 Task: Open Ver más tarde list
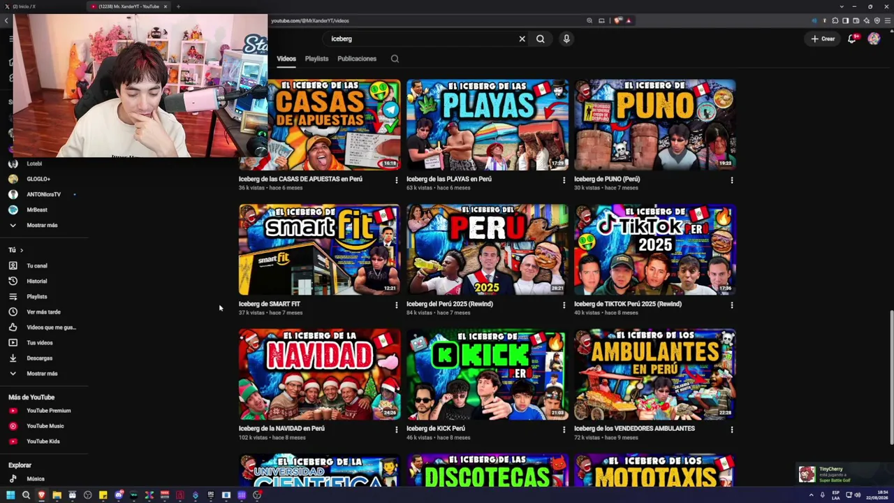[43, 312]
